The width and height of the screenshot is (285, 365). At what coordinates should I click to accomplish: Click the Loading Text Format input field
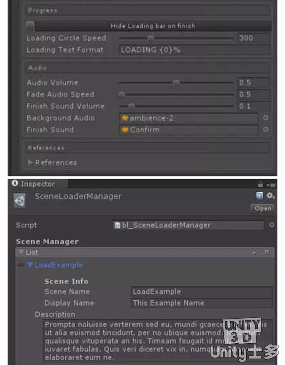pos(194,50)
